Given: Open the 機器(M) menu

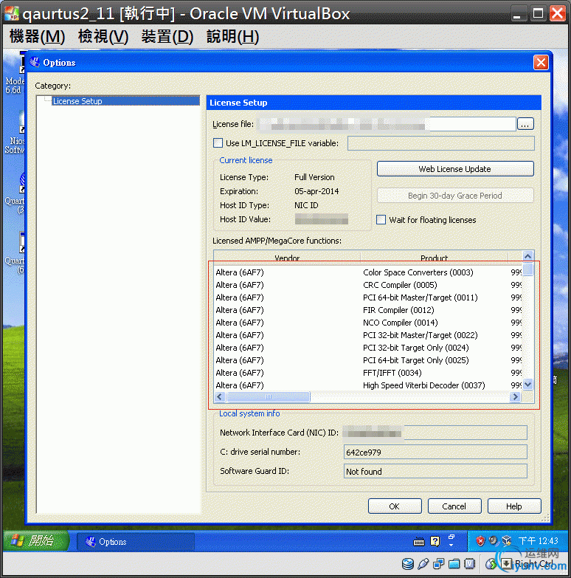Looking at the screenshot, I should click(x=37, y=36).
